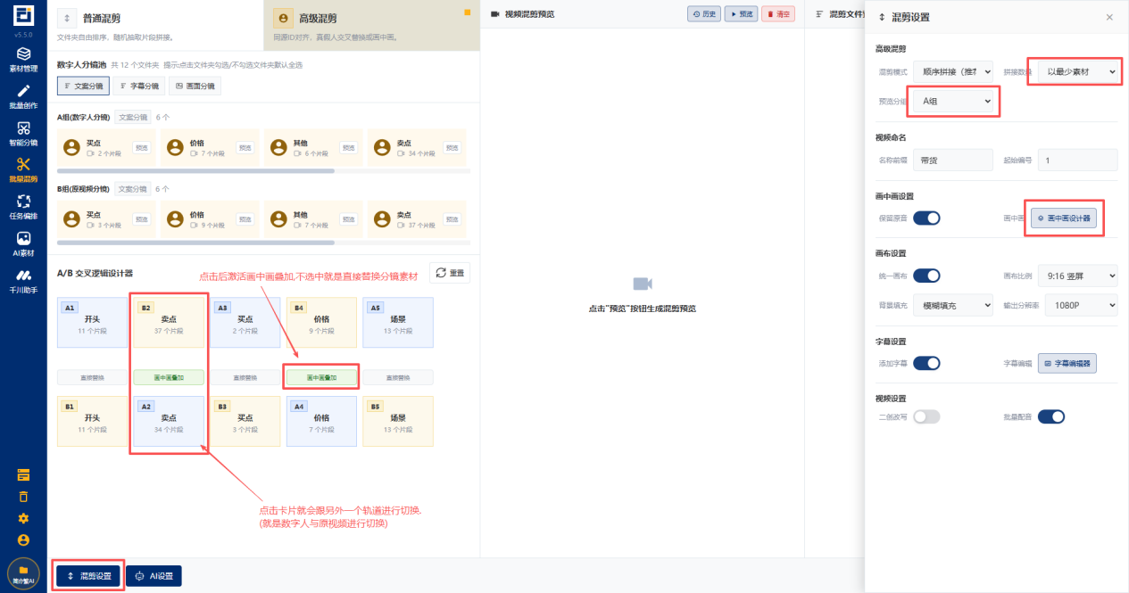Open the settings gear in sidebar
Image resolution: width=1129 pixels, height=593 pixels.
tap(23, 518)
